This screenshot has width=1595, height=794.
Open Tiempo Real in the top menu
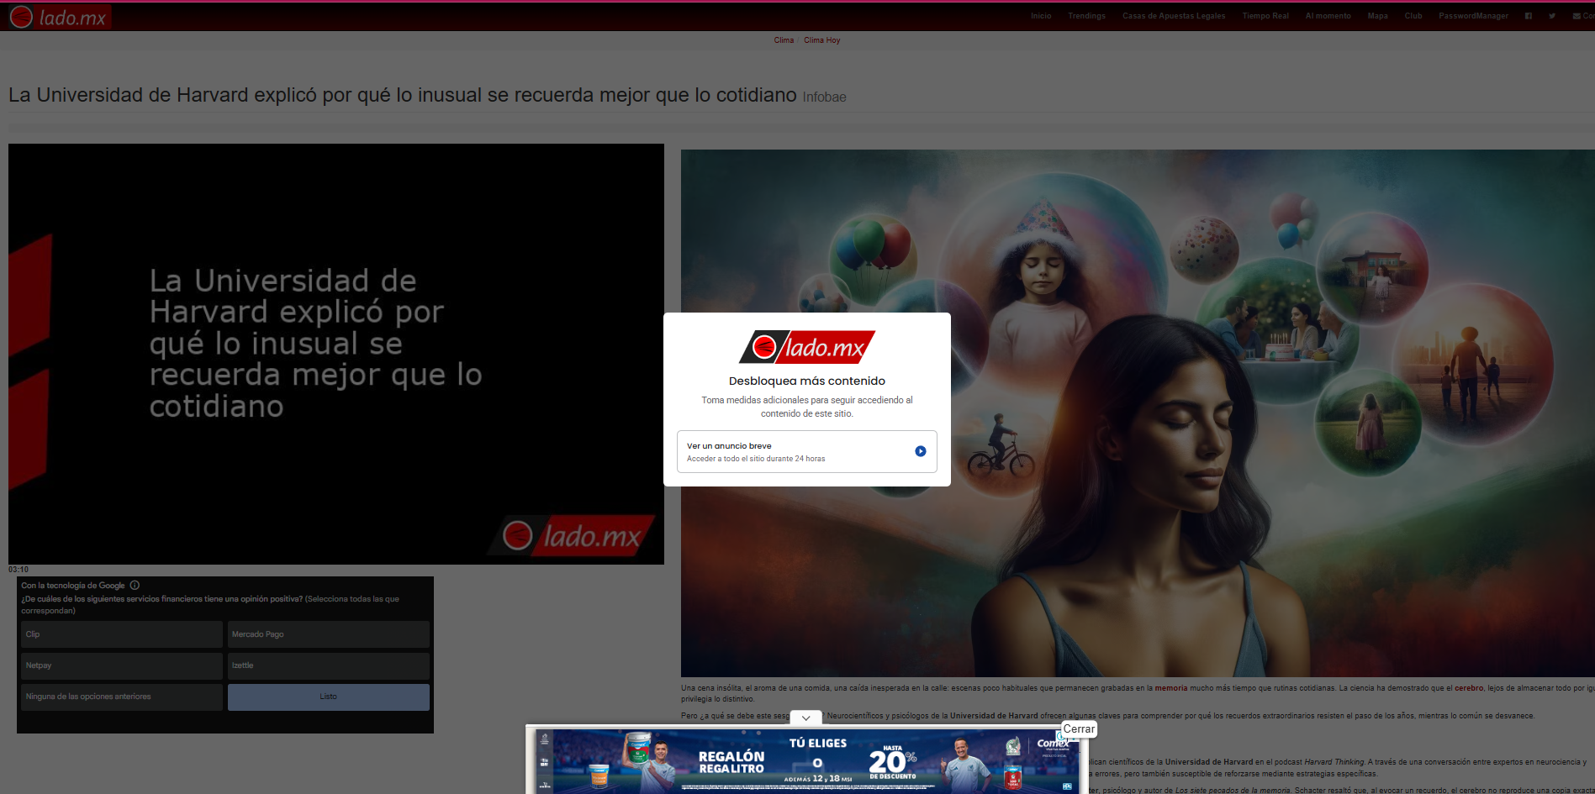tap(1265, 16)
